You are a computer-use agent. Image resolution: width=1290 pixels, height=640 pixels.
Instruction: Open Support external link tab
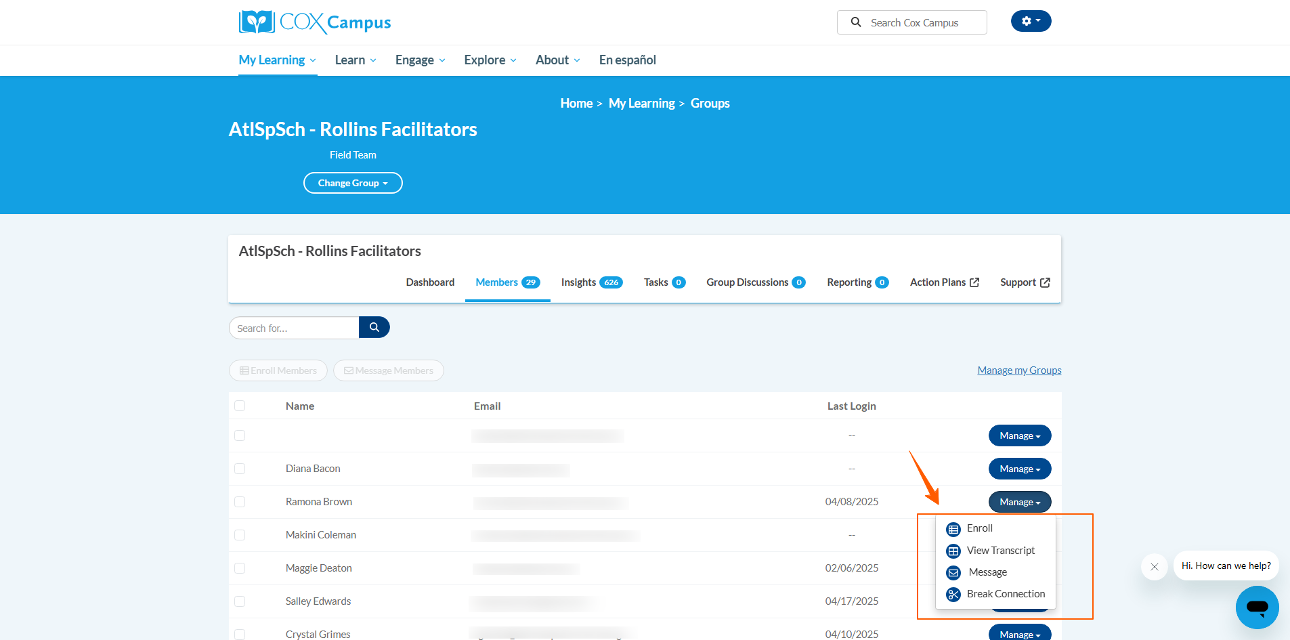click(1025, 282)
